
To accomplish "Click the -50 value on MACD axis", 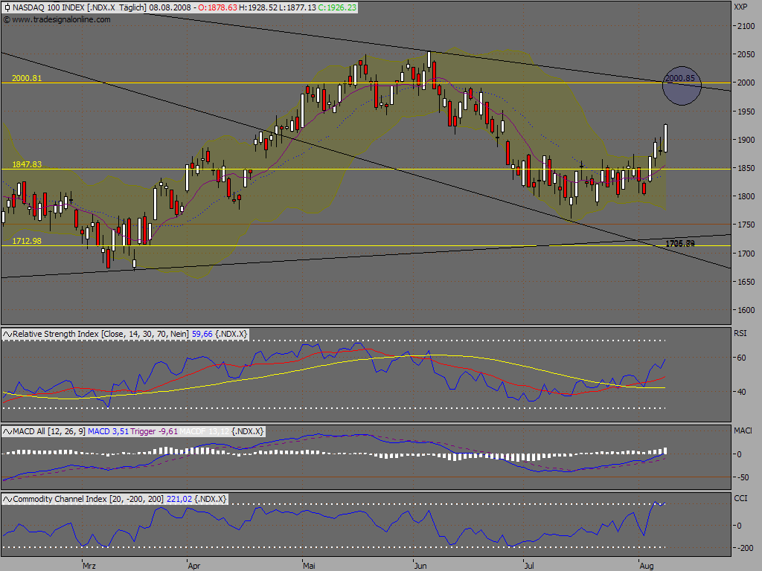I will (x=744, y=477).
